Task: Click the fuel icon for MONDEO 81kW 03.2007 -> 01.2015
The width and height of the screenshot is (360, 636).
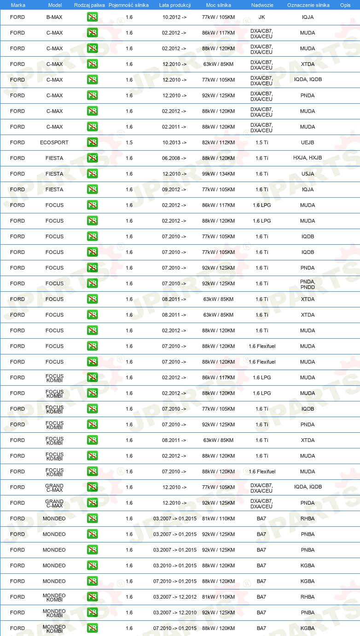Action: pos(92,518)
